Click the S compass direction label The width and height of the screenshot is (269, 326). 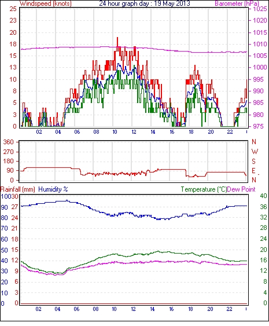[253, 161]
